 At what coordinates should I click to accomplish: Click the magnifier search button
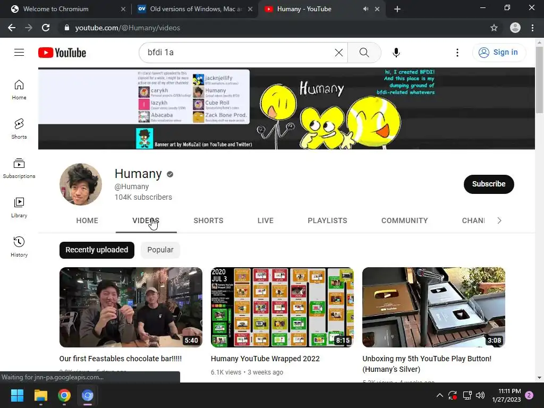tap(364, 53)
